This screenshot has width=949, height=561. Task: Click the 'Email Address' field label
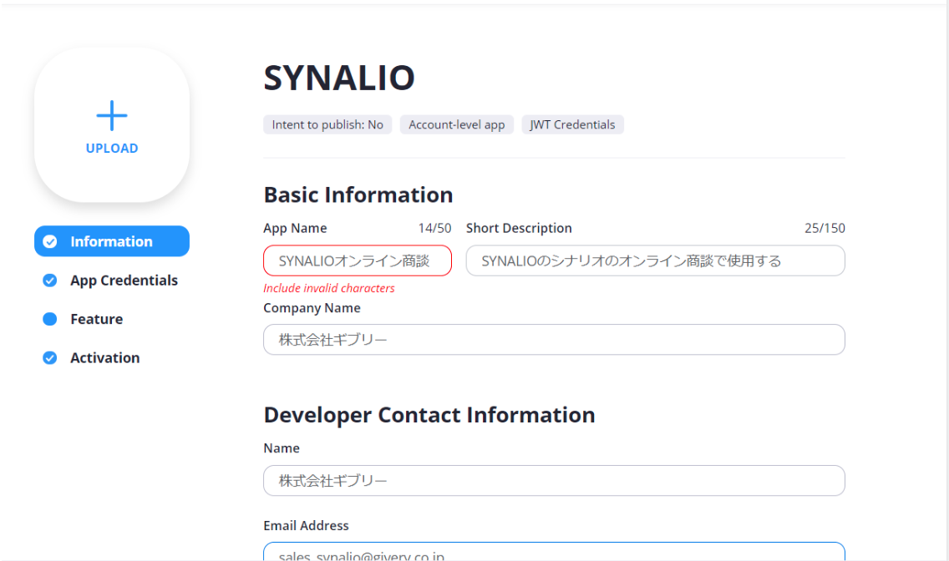coord(307,526)
